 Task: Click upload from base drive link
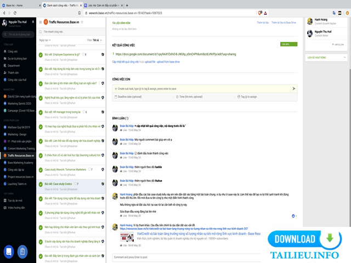[x=168, y=62]
